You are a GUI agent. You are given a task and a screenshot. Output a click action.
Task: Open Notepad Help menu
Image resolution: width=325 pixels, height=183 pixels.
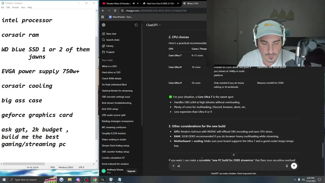(x=30, y=7)
